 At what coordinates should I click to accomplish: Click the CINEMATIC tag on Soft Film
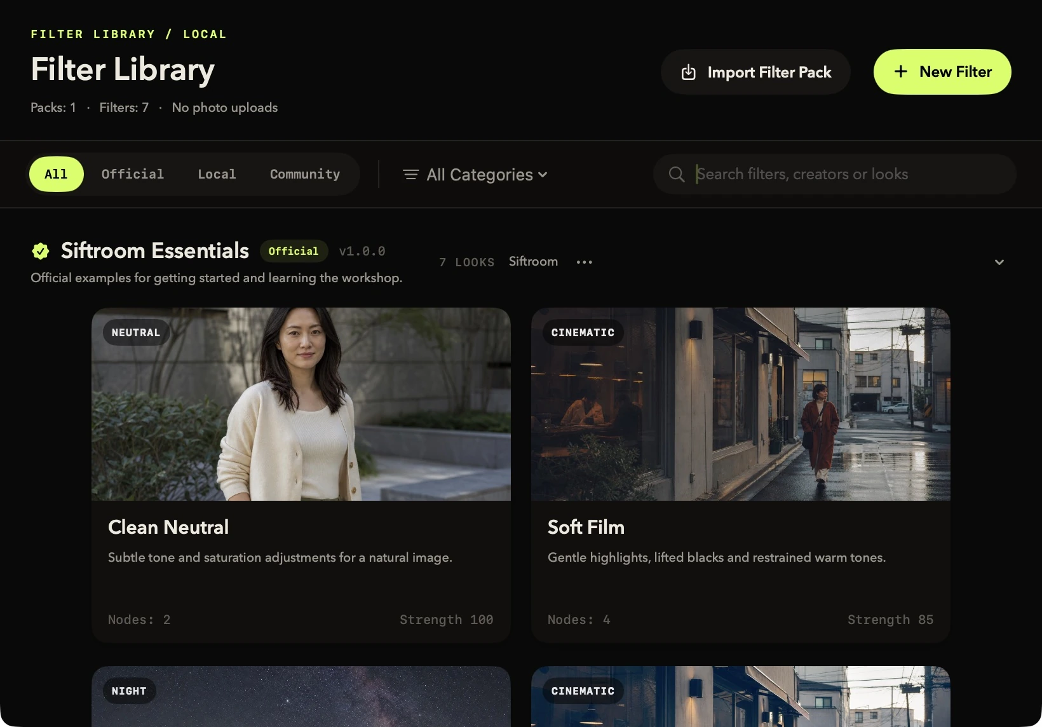pos(583,332)
